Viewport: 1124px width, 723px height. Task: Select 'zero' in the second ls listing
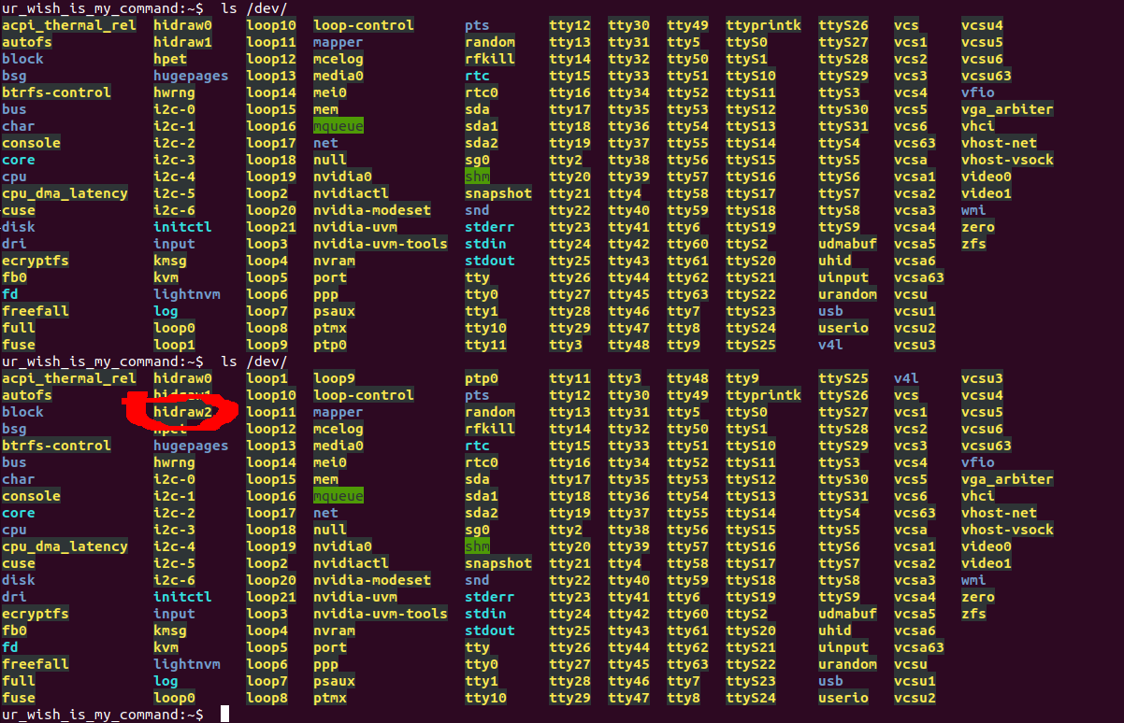[x=978, y=597]
